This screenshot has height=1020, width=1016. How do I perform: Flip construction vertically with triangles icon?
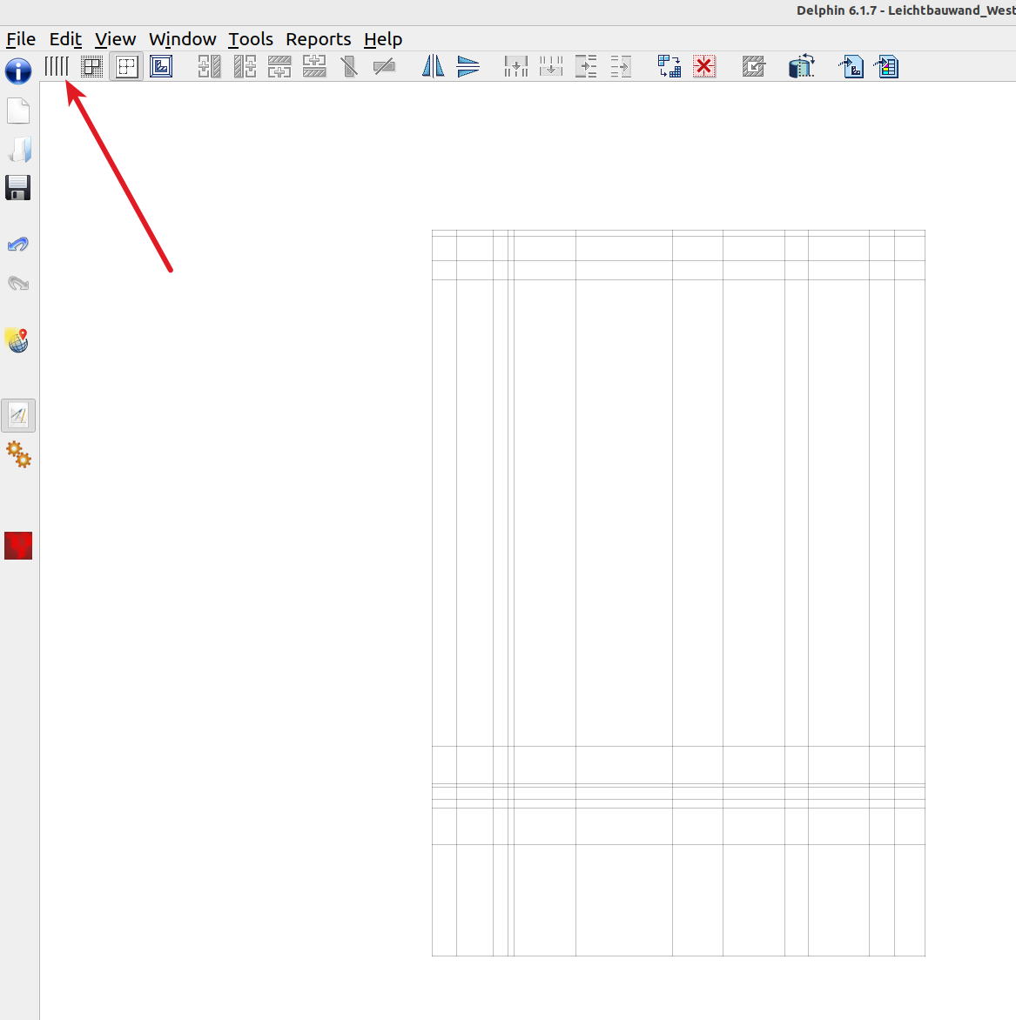tap(468, 66)
